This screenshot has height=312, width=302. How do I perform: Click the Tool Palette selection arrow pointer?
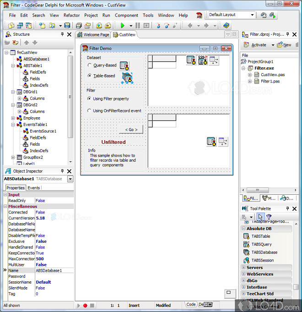(260, 217)
